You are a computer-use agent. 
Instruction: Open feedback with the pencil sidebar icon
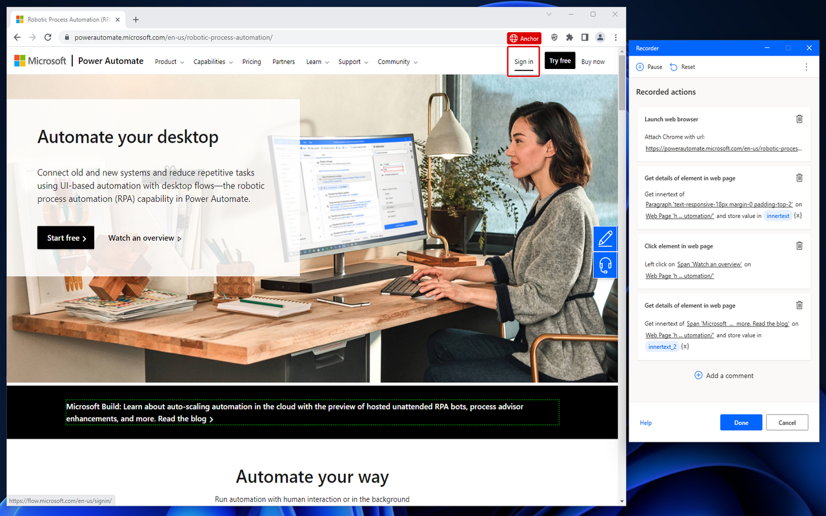[x=605, y=238]
